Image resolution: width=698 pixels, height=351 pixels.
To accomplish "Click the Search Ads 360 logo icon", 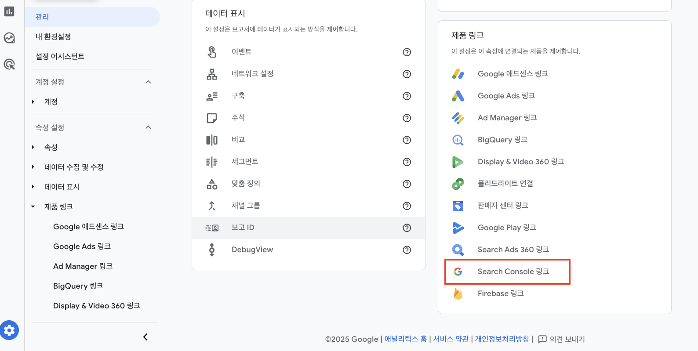I will pos(458,250).
